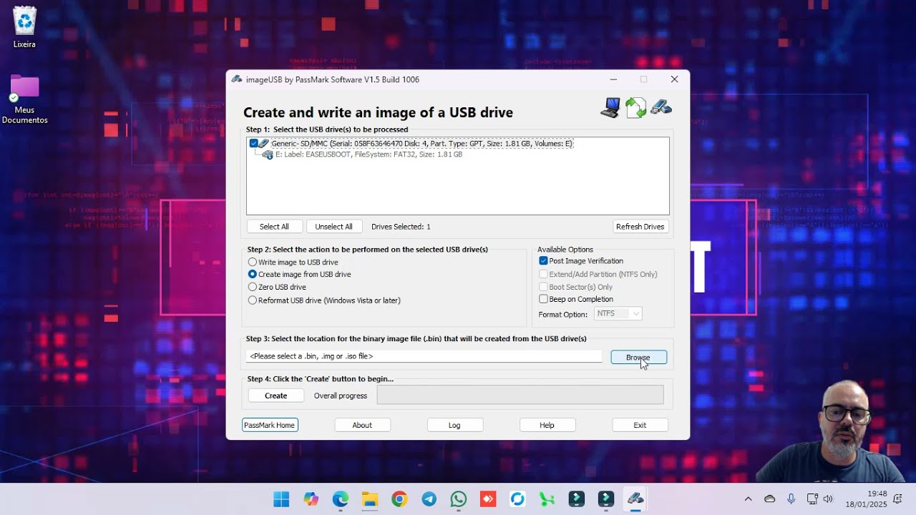Click the first dark terminal-style app in taskbar
This screenshot has height=515, width=916.
point(577,499)
